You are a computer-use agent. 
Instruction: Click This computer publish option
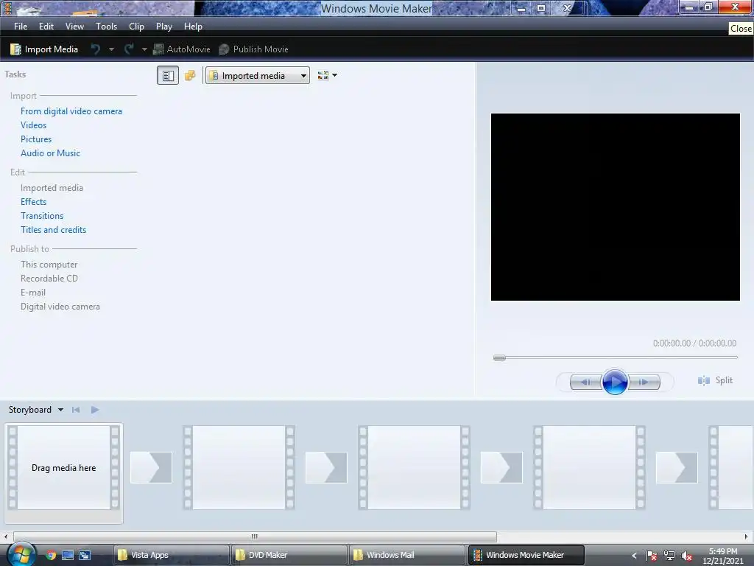pyautogui.click(x=49, y=265)
